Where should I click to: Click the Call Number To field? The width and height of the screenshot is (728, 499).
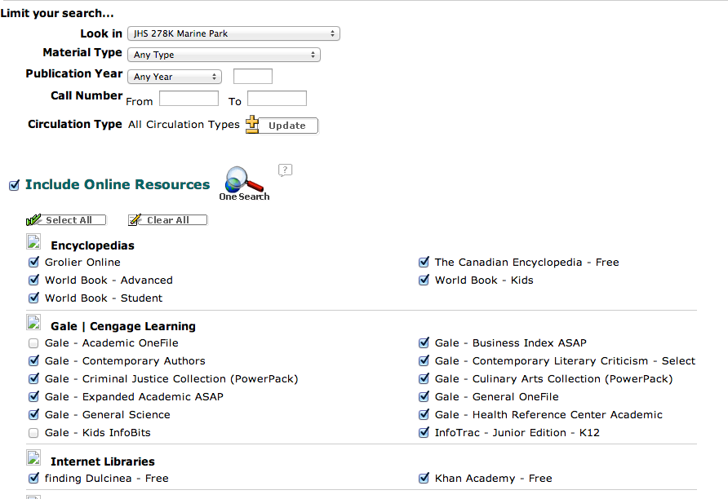pyautogui.click(x=277, y=99)
